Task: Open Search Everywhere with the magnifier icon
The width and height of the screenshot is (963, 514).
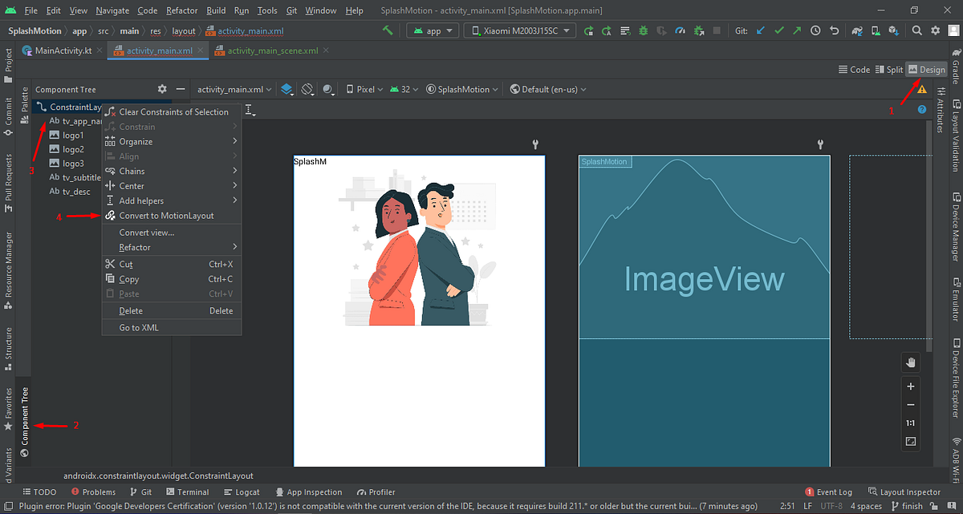Action: (x=918, y=30)
